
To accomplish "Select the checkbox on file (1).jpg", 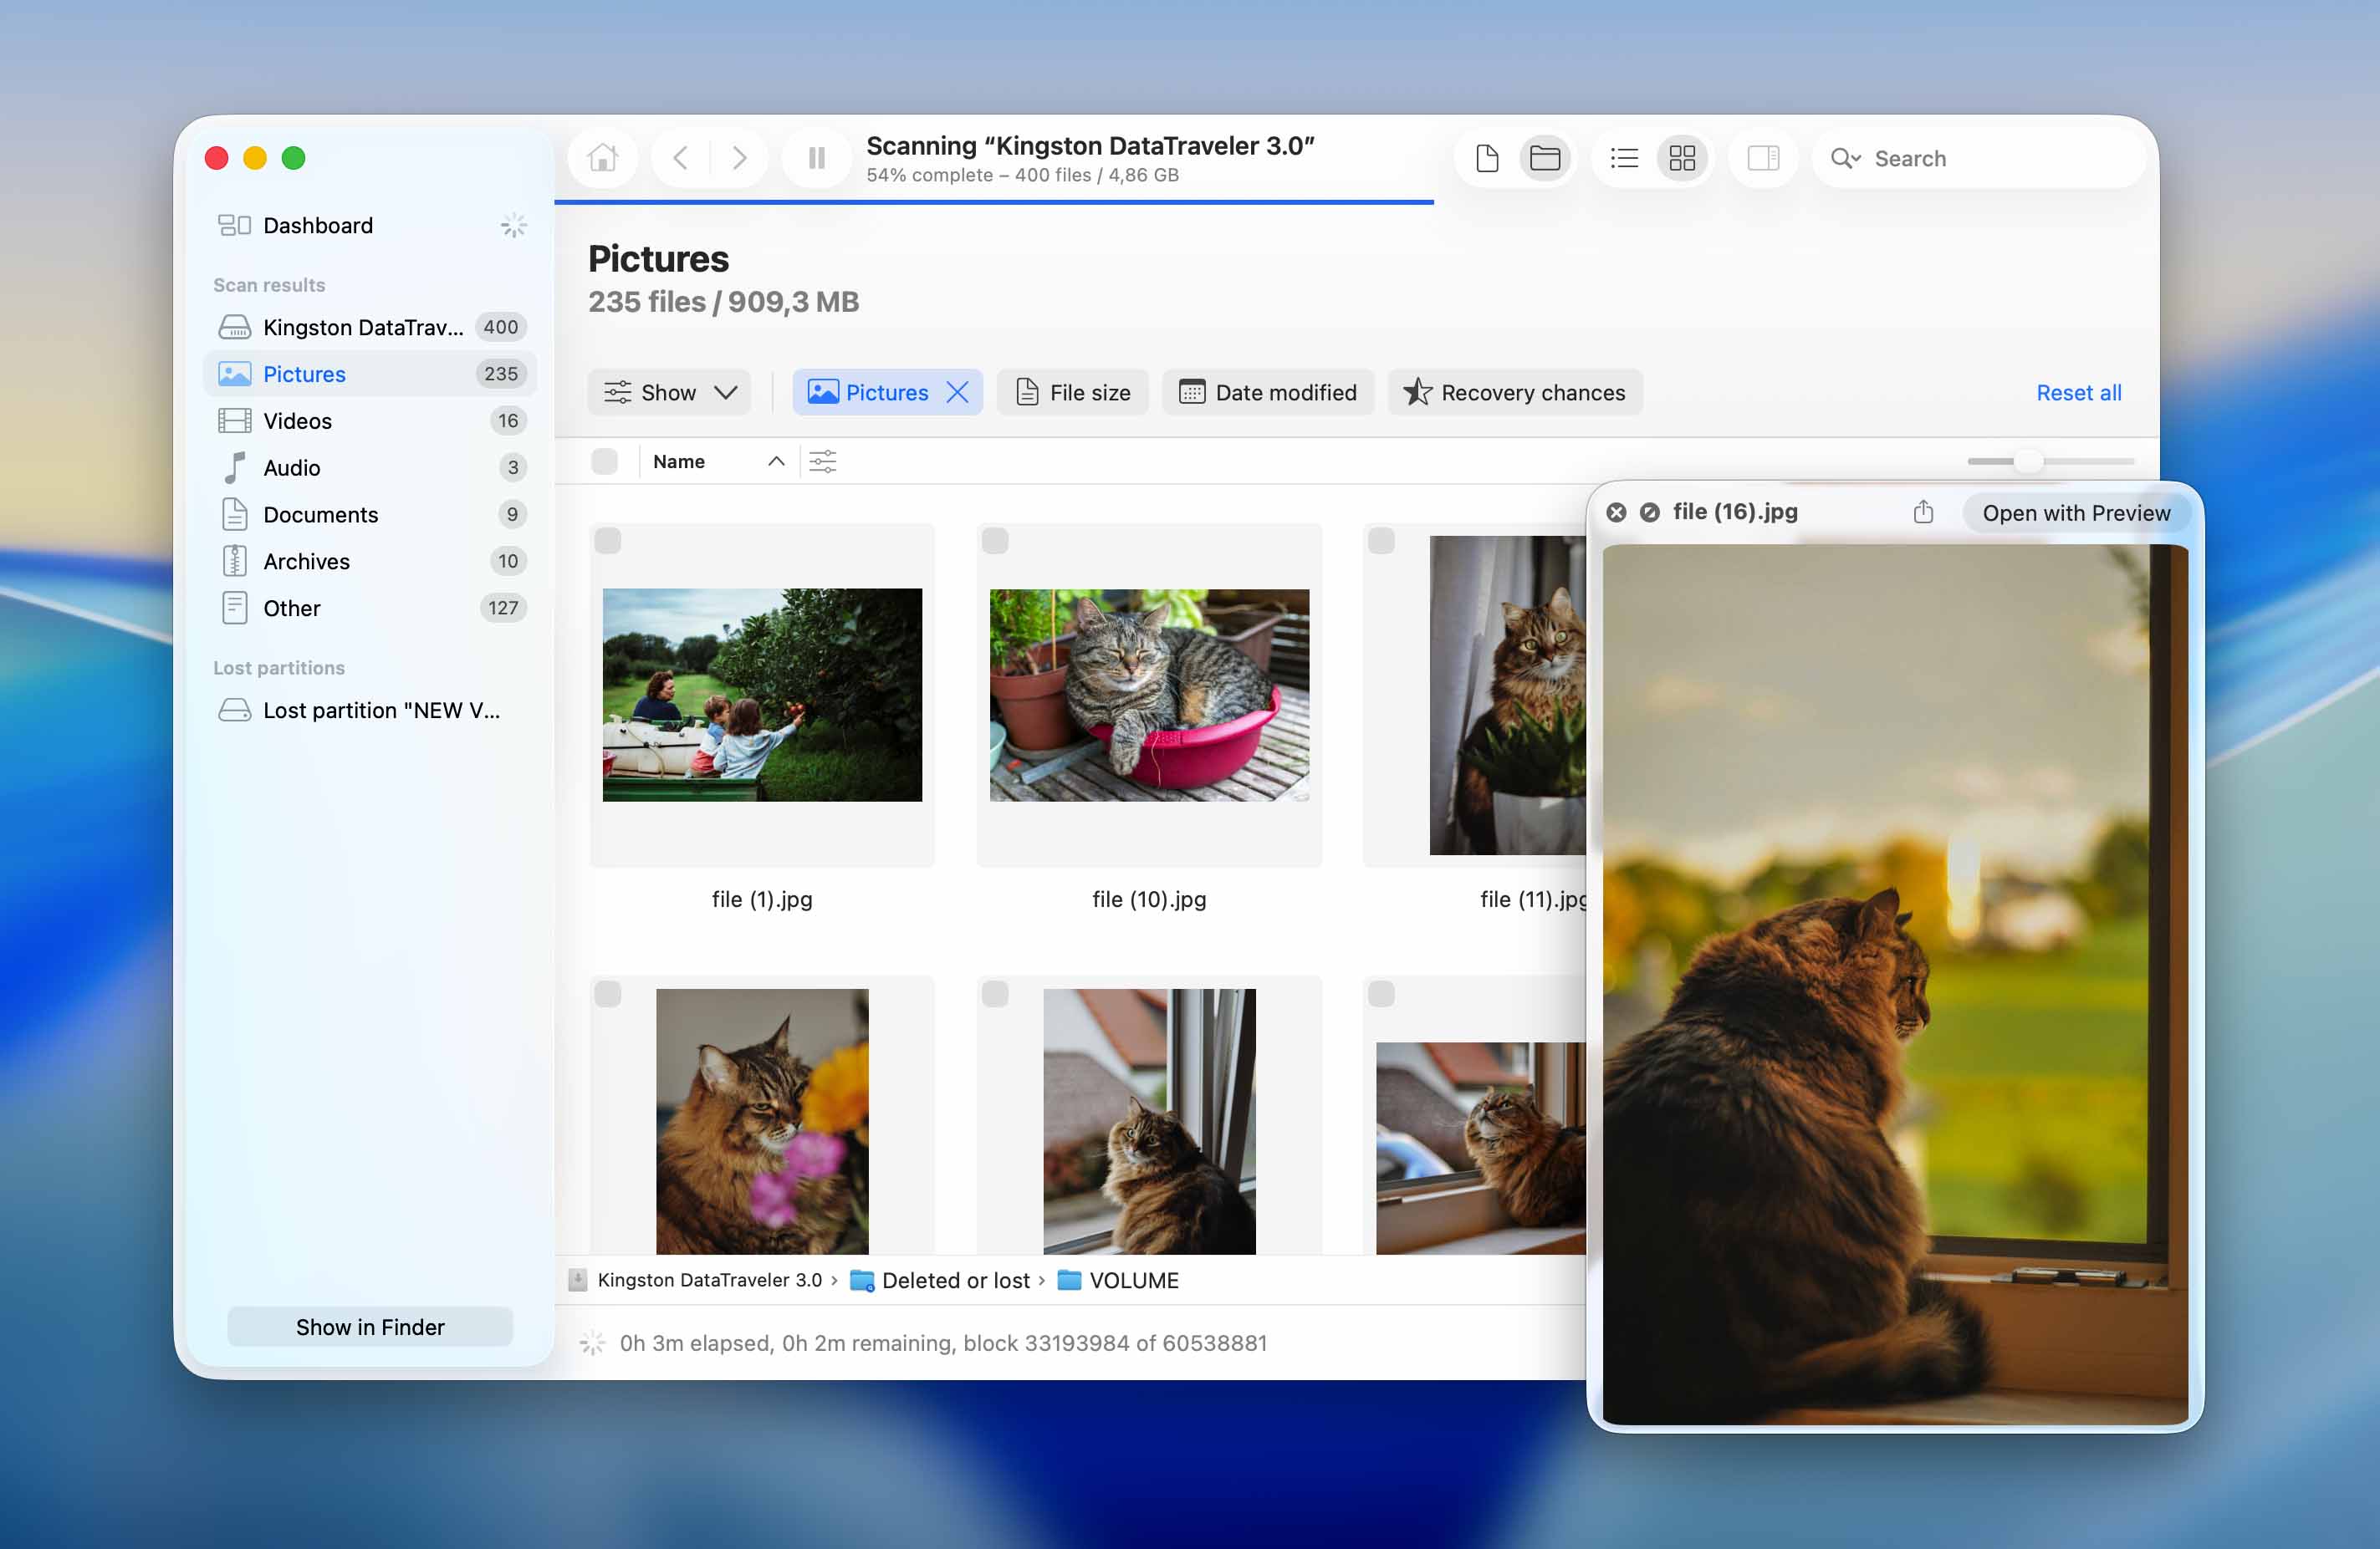I will click(x=607, y=541).
